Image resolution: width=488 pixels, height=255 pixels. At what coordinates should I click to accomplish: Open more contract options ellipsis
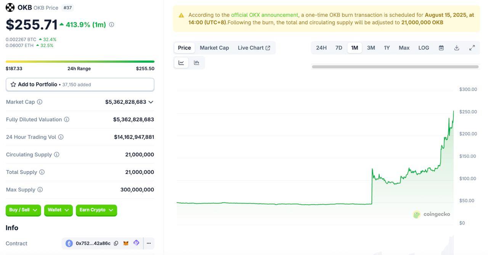click(149, 243)
